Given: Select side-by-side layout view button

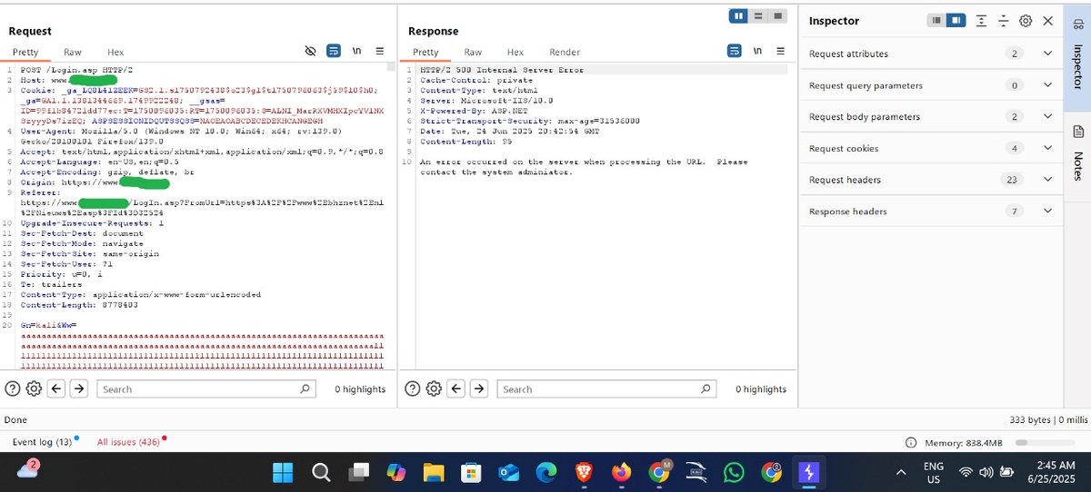Looking at the screenshot, I should (740, 15).
